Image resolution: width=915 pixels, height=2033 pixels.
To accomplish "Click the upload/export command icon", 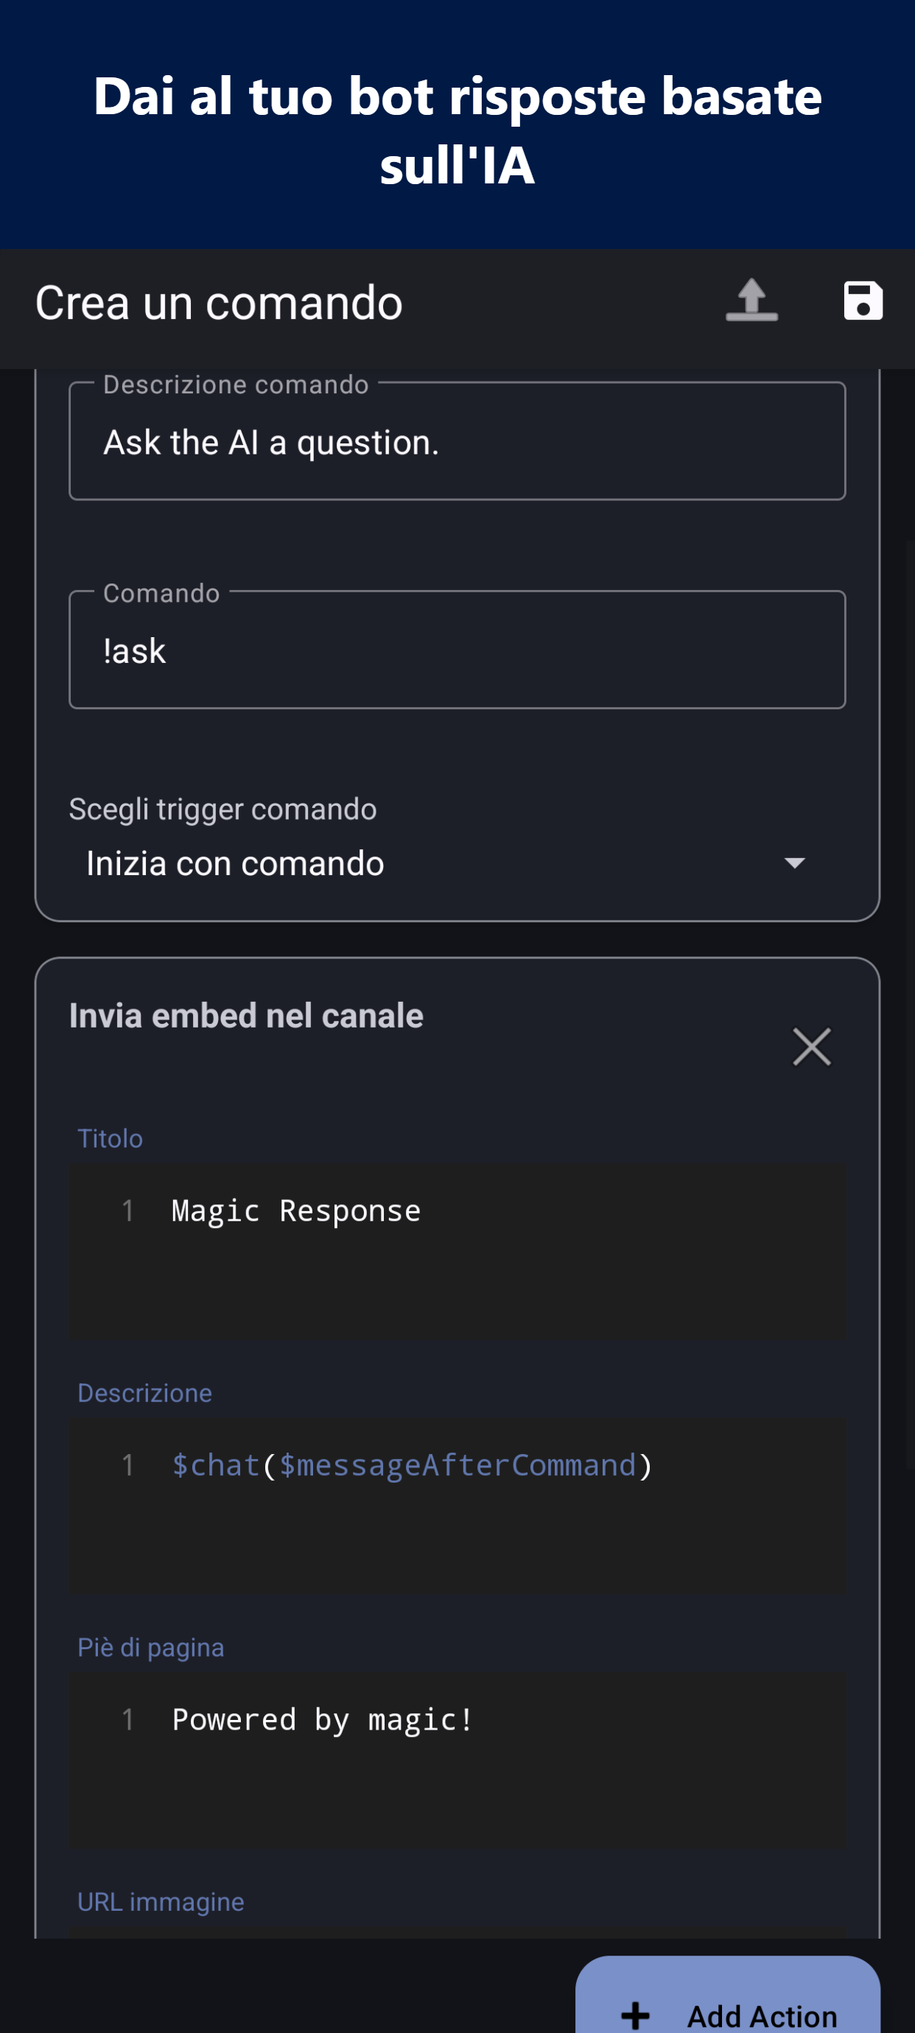I will pyautogui.click(x=751, y=301).
